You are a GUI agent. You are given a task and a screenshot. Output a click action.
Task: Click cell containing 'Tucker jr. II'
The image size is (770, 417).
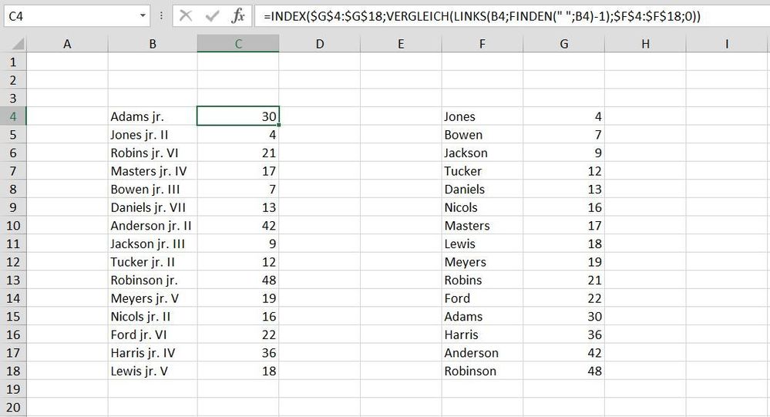(x=153, y=262)
